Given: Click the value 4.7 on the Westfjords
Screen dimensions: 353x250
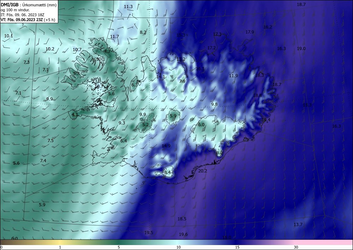Looking at the screenshot, I should pyautogui.click(x=107, y=51).
